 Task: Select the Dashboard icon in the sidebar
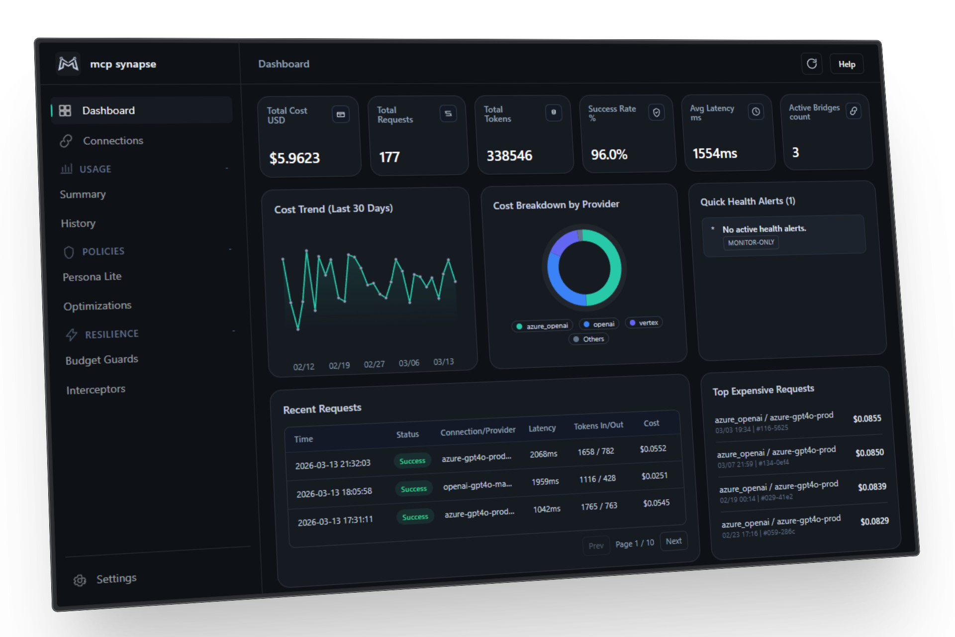(x=65, y=110)
